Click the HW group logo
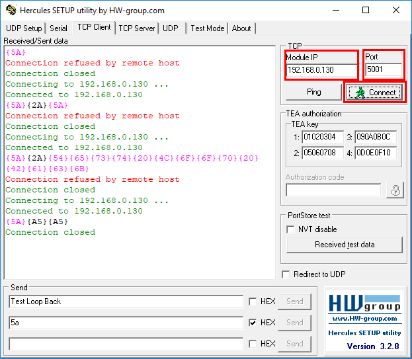412x359 pixels. pyautogui.click(x=364, y=304)
